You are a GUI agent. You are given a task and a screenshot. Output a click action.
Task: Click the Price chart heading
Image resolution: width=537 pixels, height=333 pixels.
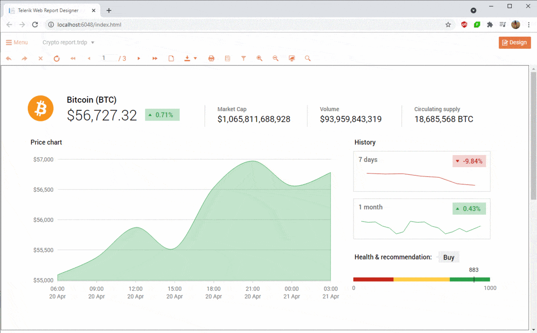pos(46,142)
